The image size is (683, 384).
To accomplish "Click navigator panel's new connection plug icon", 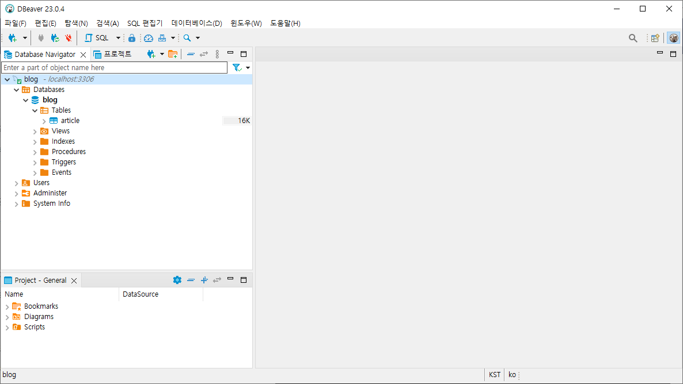I will tap(151, 55).
